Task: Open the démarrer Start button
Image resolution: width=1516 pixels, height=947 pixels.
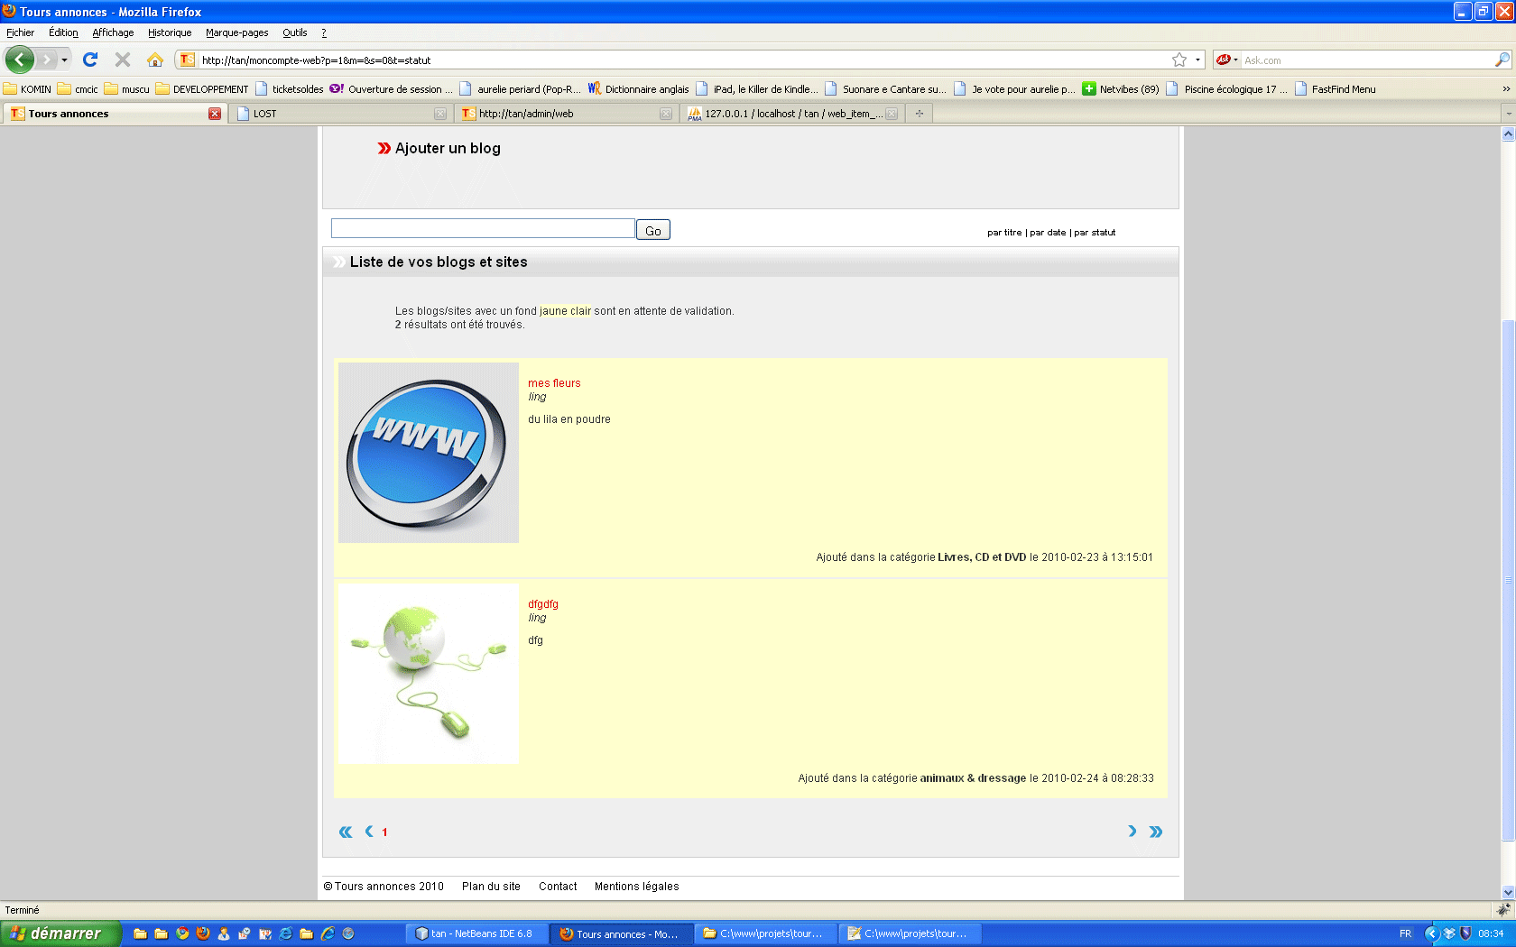Action: (60, 933)
